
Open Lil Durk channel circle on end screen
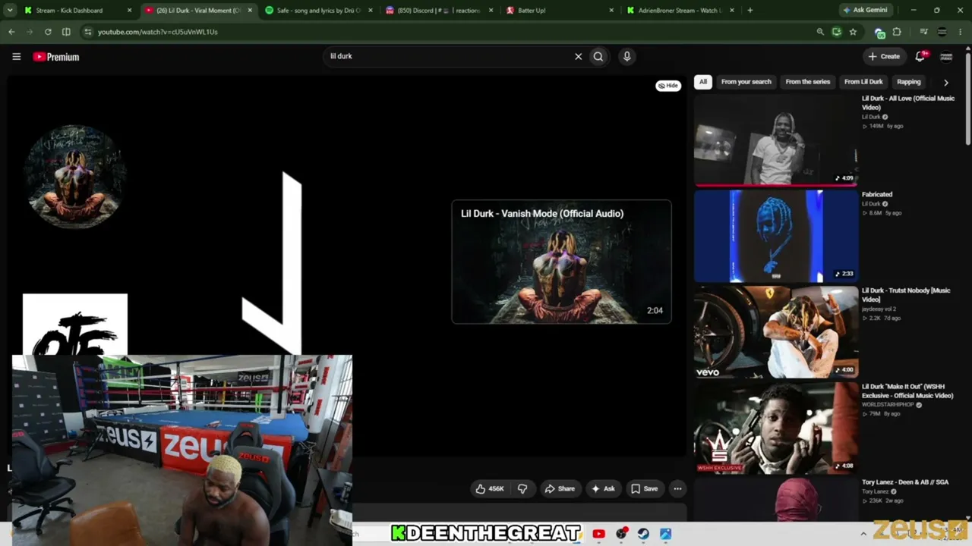coord(74,176)
